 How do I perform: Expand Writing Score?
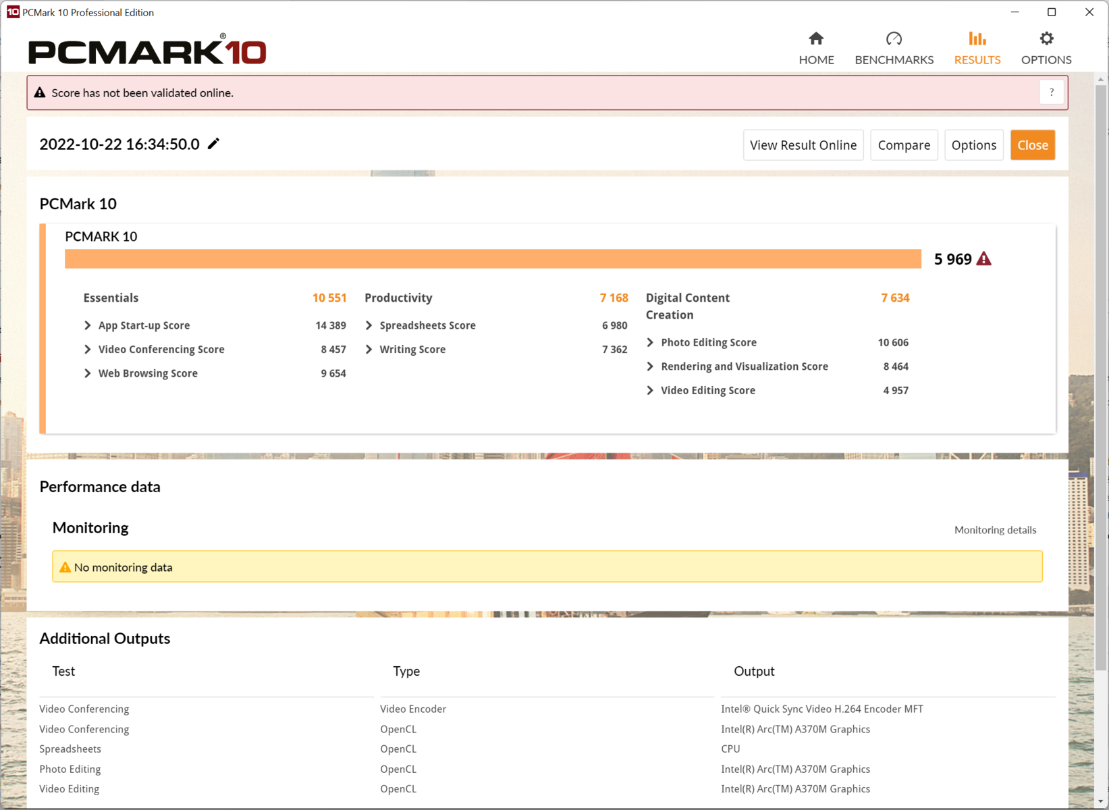click(x=369, y=349)
